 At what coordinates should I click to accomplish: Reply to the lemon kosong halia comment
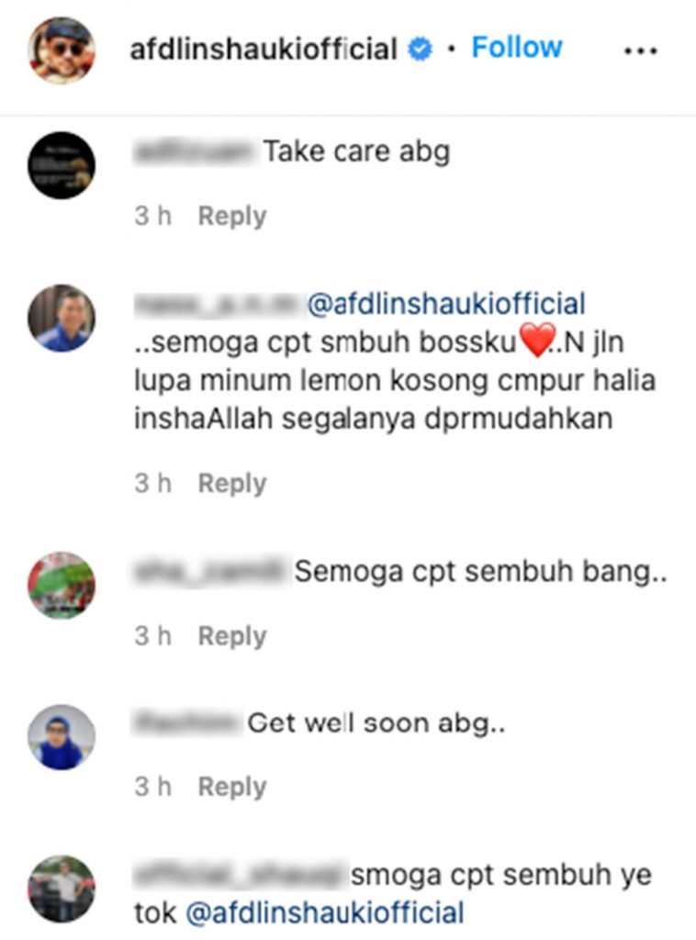(x=232, y=484)
